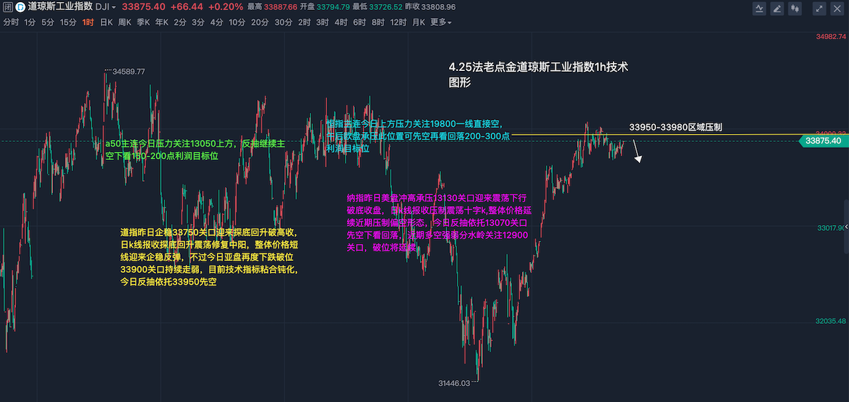The height and width of the screenshot is (402, 849).
Task: Switch to the 分时 timeframe
Action: click(11, 22)
